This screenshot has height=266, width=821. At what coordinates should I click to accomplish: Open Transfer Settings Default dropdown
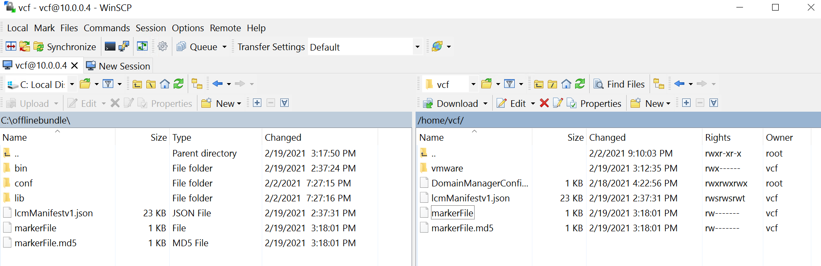(417, 47)
